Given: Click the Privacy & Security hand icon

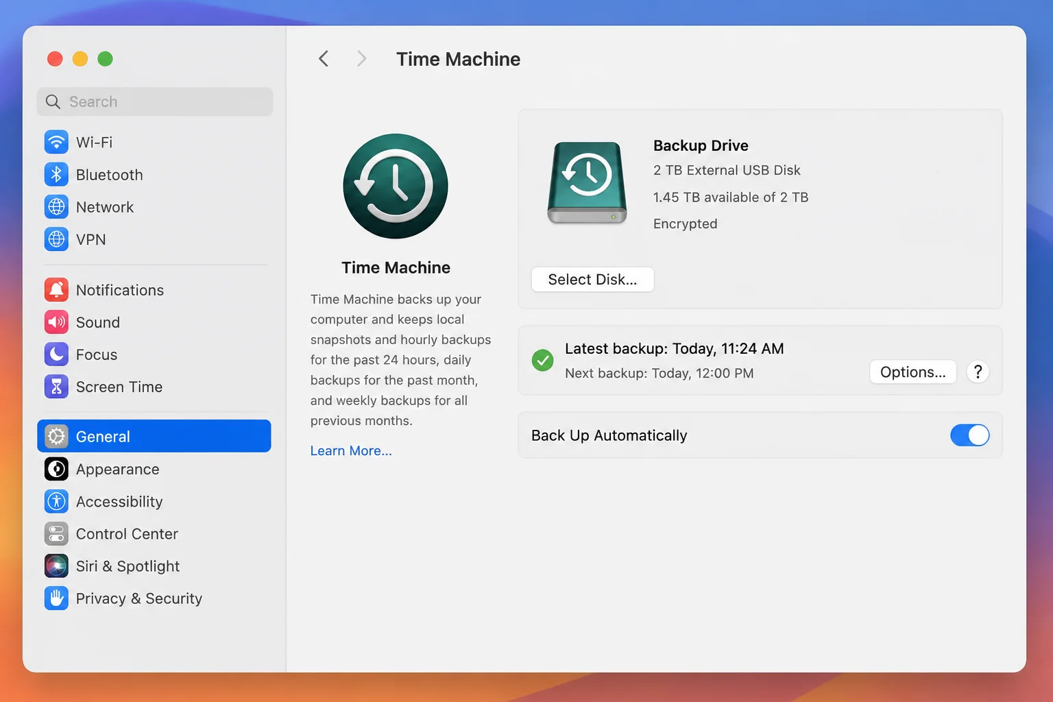Looking at the screenshot, I should (x=56, y=598).
